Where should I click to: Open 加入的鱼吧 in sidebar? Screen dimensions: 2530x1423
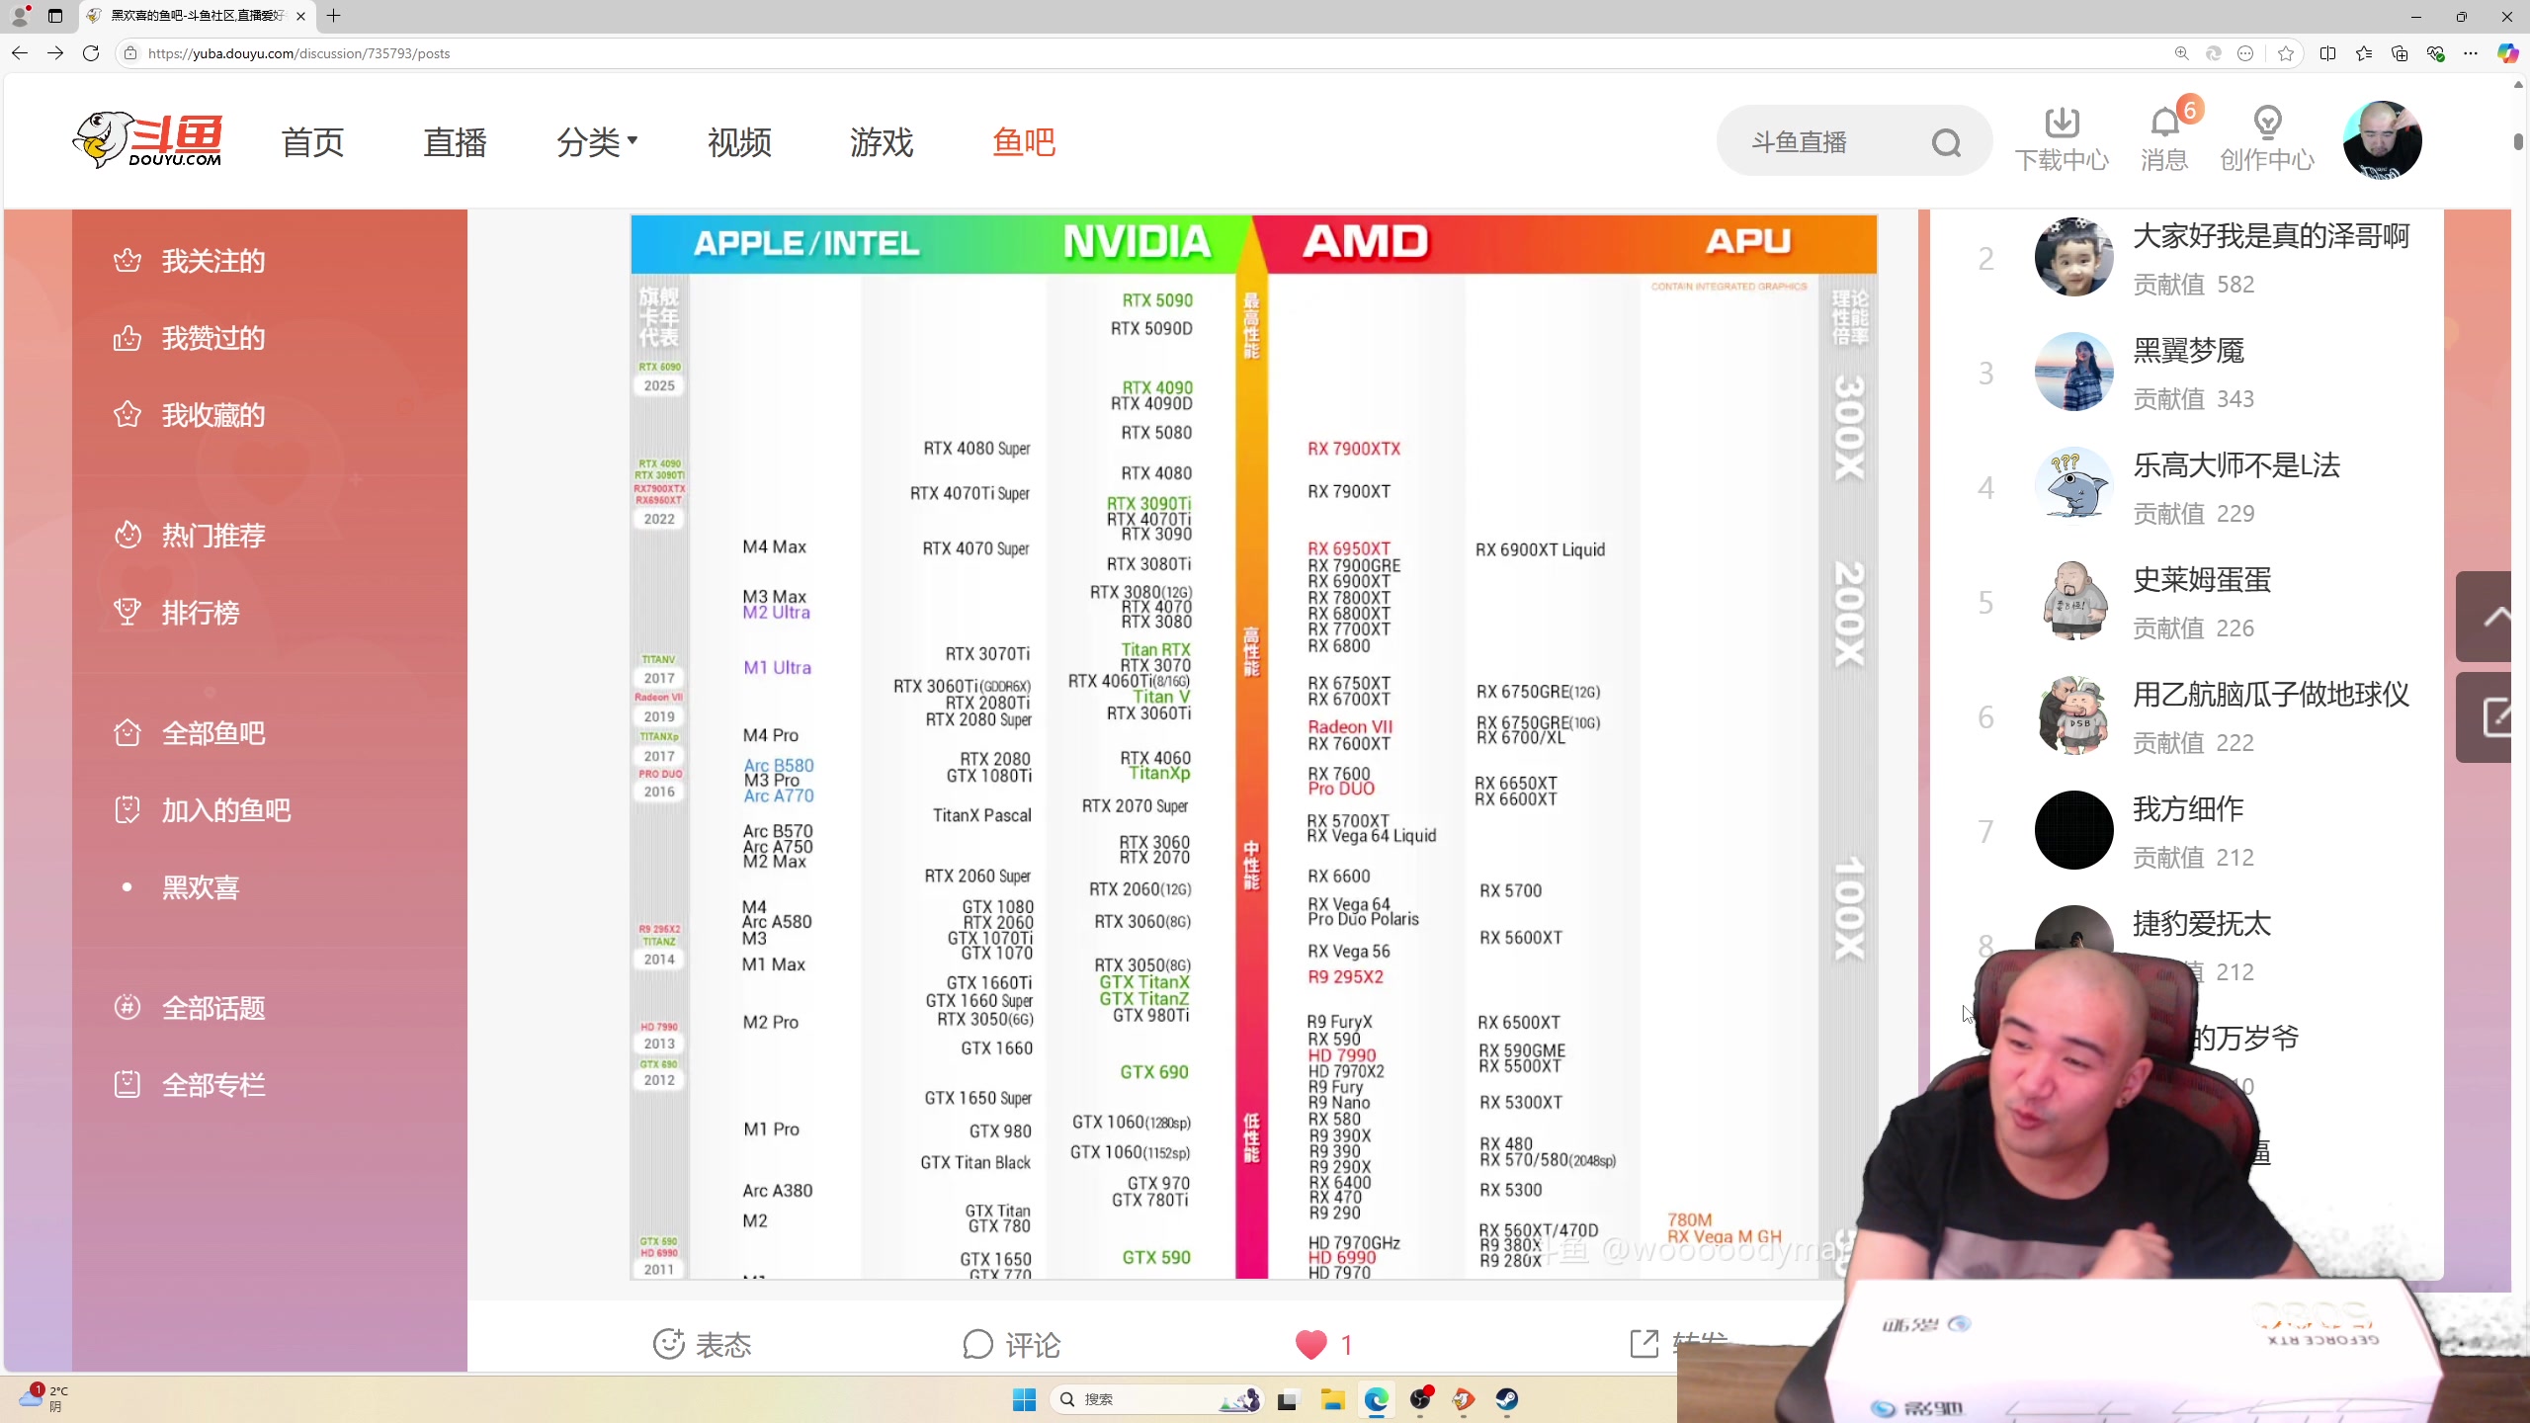point(226,810)
